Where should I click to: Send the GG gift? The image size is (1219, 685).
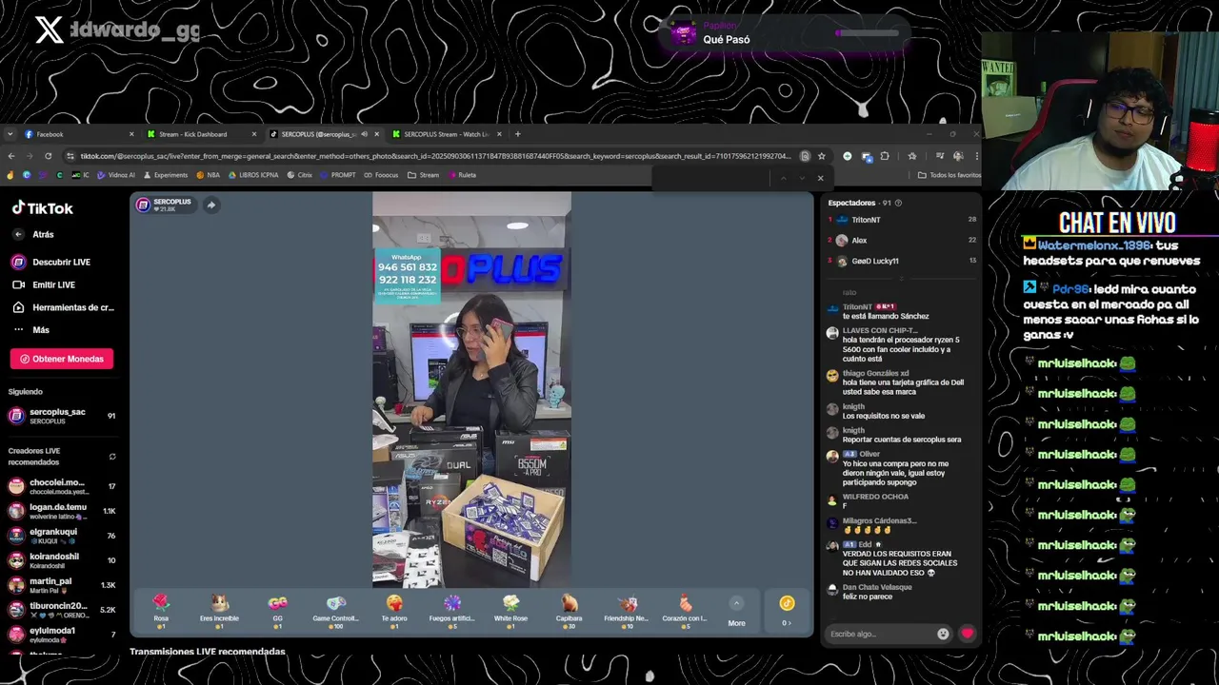278,610
